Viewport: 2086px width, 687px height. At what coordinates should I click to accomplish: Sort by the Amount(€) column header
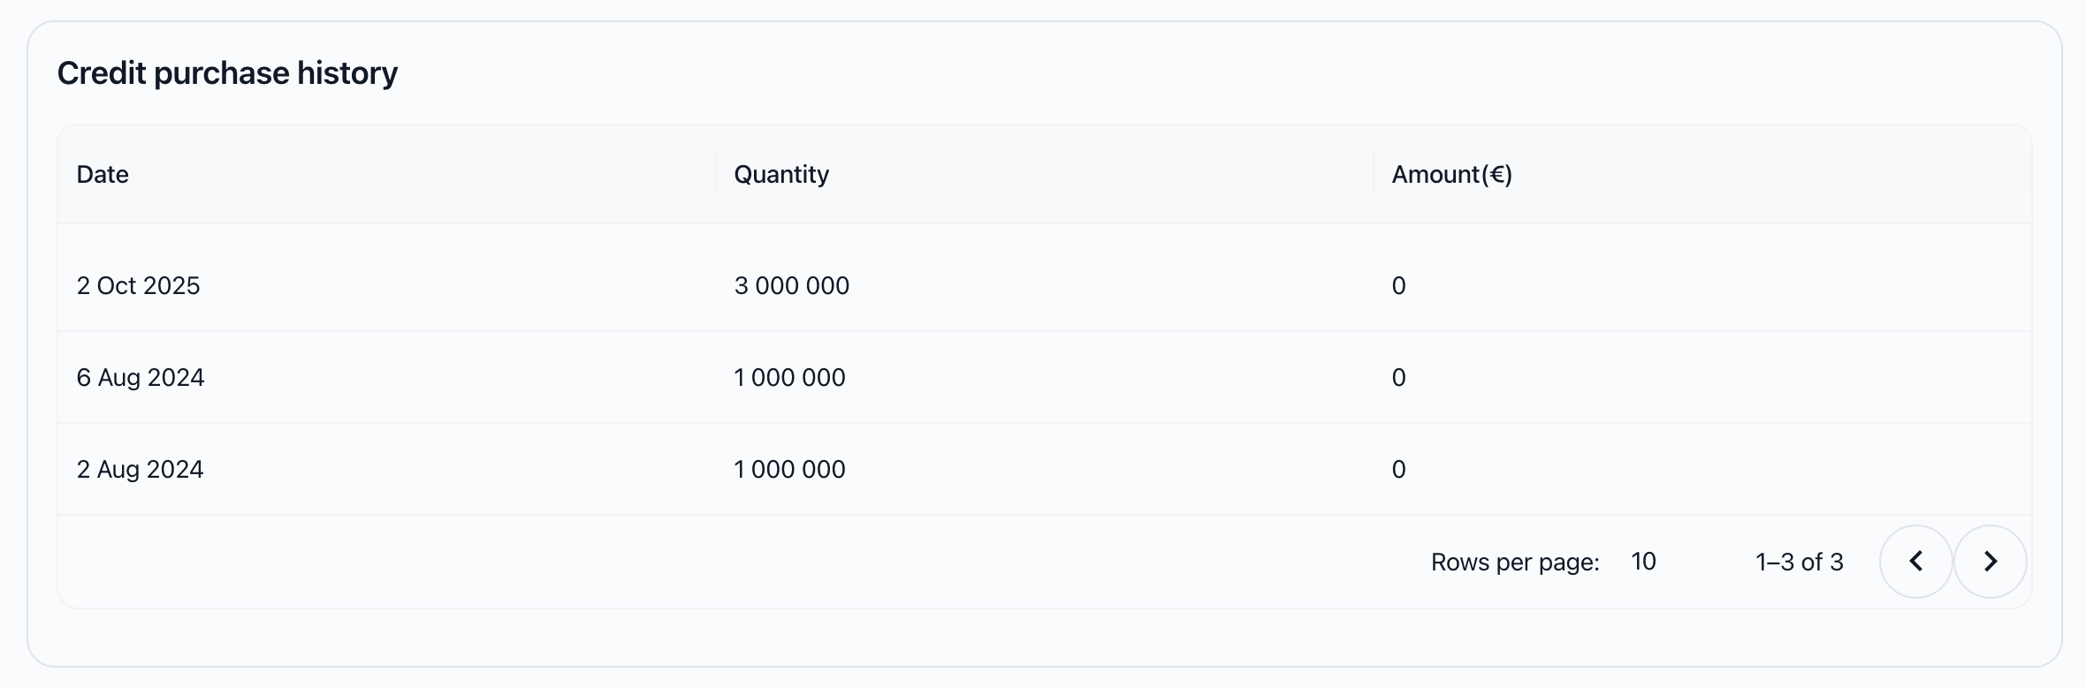(x=1451, y=175)
